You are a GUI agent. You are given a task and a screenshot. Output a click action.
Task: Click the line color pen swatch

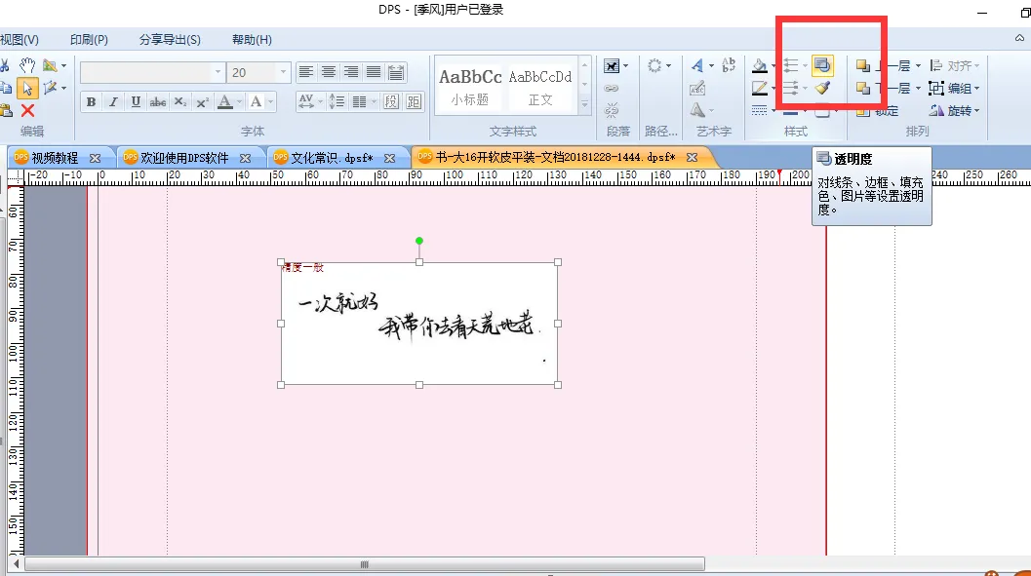pyautogui.click(x=760, y=88)
